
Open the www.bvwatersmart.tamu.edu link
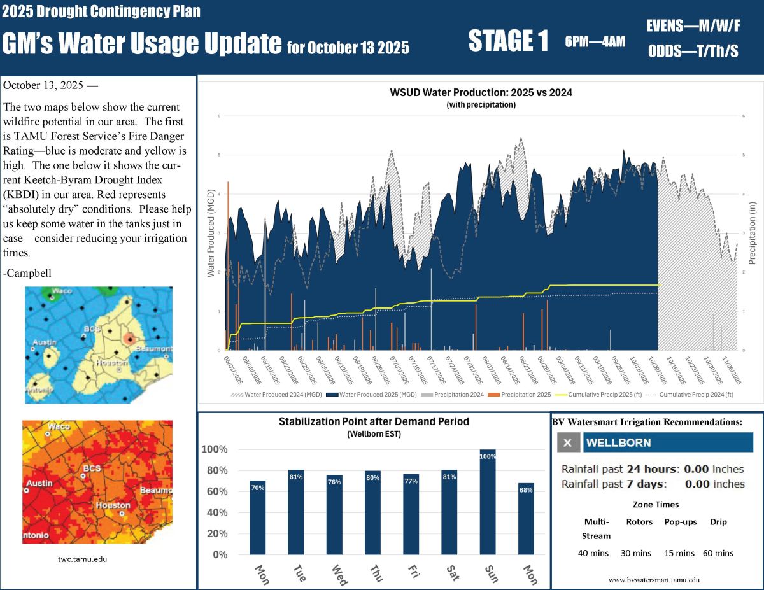click(x=654, y=580)
